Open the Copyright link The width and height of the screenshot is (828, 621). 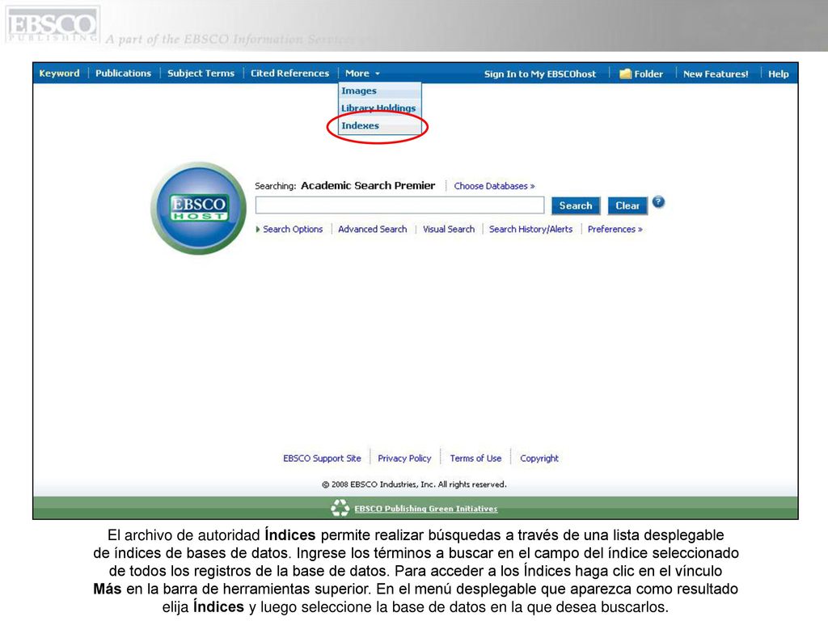pos(539,458)
